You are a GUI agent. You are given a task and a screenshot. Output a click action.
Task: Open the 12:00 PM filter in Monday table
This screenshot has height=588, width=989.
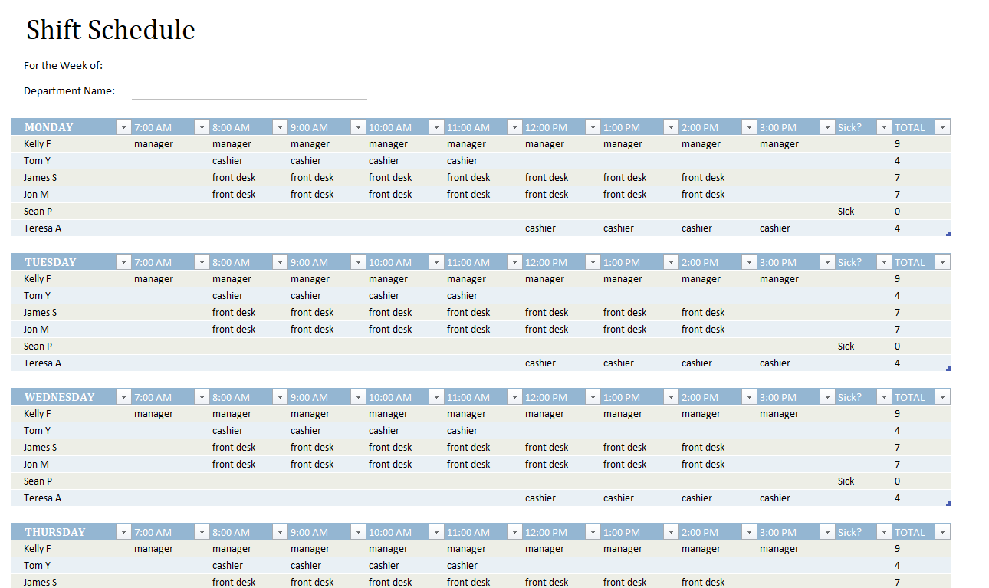click(593, 127)
